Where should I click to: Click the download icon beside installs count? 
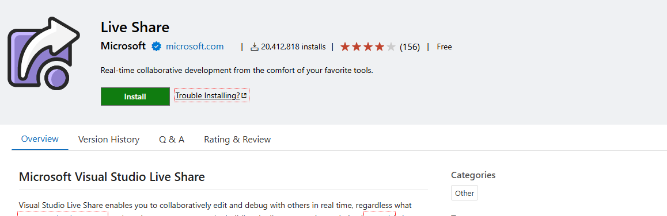[x=255, y=47]
